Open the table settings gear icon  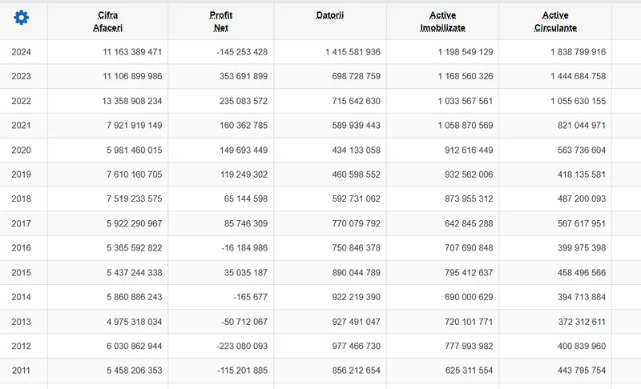21,18
